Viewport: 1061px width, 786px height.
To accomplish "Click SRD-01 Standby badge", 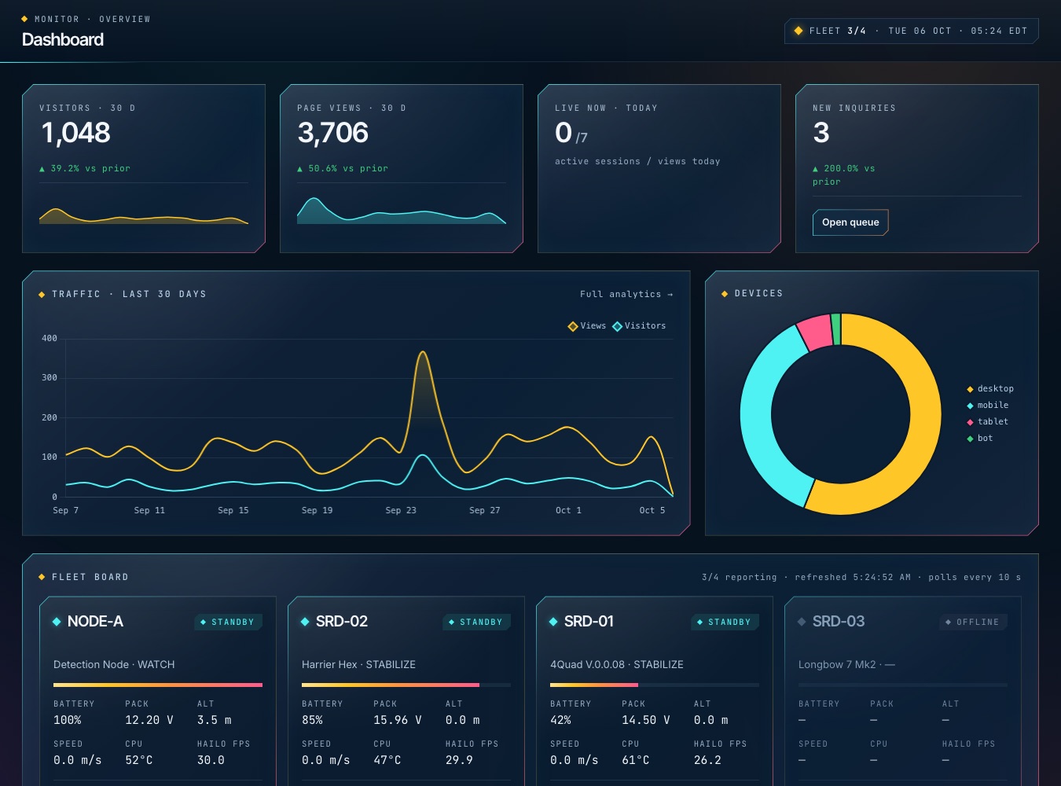I will [x=725, y=622].
